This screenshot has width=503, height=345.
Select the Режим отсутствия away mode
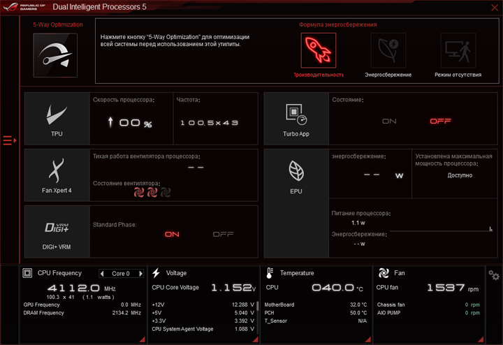(458, 50)
